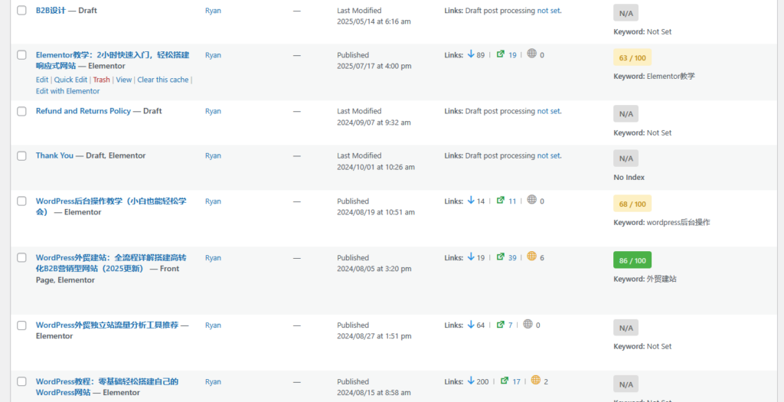Clear this cache for Elementor教学 page
784x402 pixels.
[x=163, y=80]
